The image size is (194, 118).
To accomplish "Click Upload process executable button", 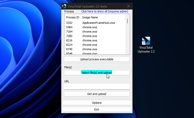I will 97,59.
